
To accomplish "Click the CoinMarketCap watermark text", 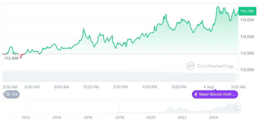I will pos(212,65).
